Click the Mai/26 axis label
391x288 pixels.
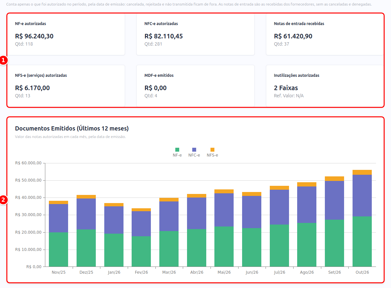pos(224,272)
